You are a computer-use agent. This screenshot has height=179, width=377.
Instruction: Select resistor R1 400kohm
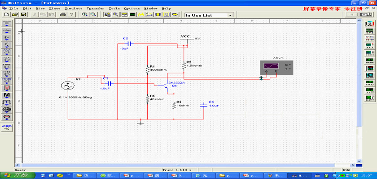(x=147, y=69)
